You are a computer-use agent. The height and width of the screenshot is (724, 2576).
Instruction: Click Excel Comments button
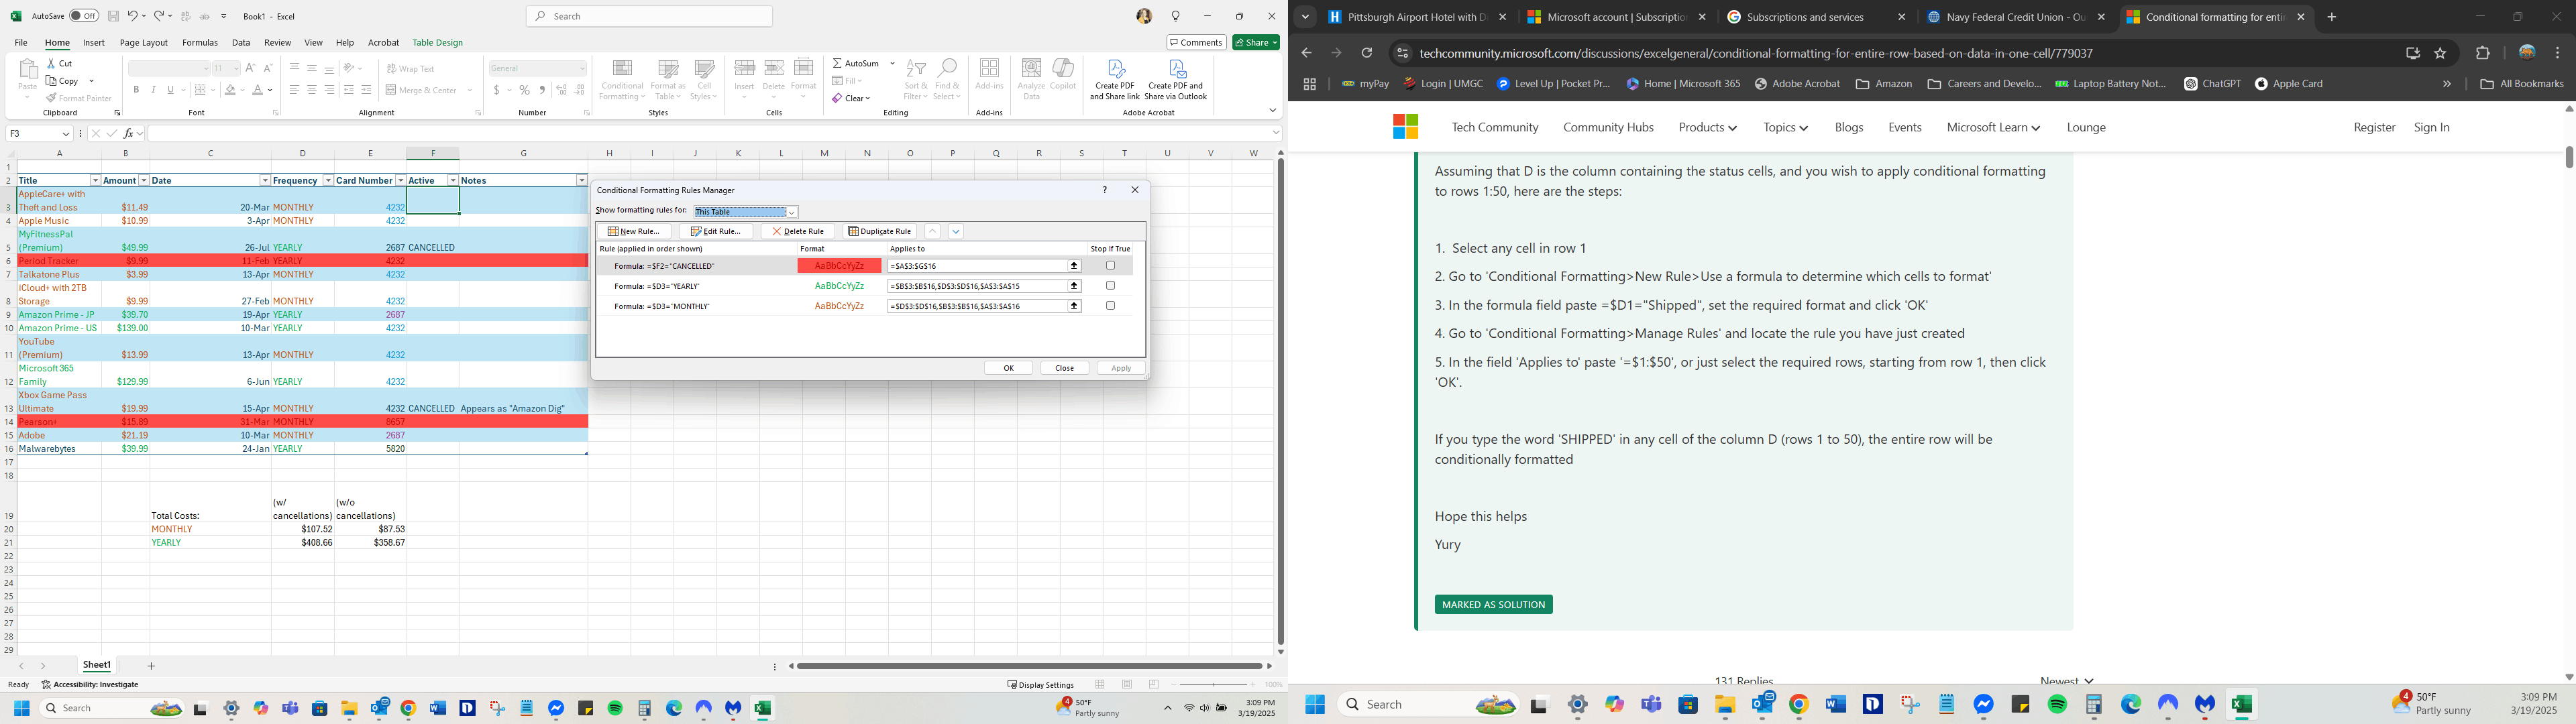pos(1196,42)
